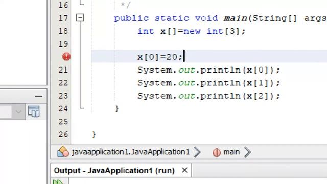This screenshot has height=184, width=327.
Task: Click the re-run green arrows in Output
Action: 58,182
